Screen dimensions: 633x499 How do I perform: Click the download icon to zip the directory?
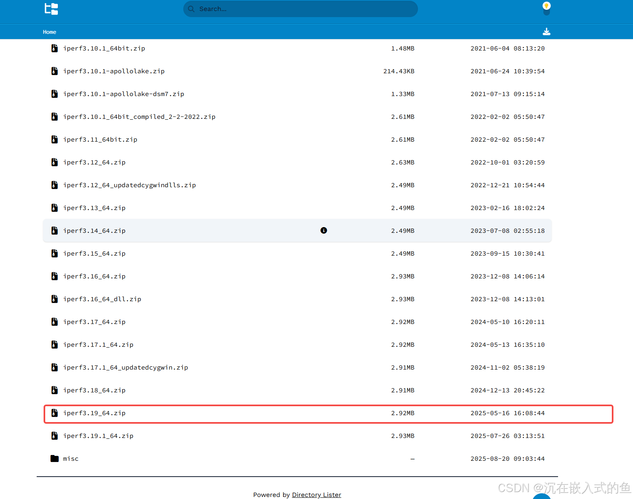[546, 31]
